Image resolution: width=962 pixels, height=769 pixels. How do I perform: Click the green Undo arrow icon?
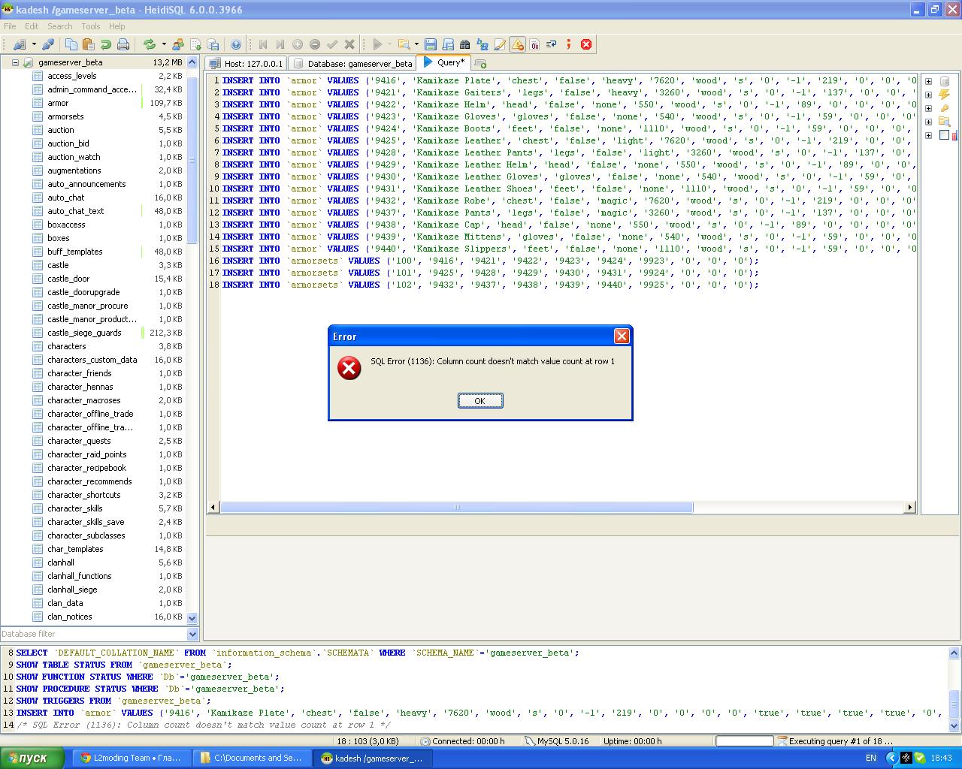(x=106, y=44)
